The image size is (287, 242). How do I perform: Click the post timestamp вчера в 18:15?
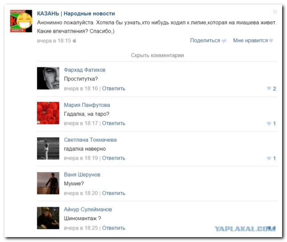pos(54,40)
